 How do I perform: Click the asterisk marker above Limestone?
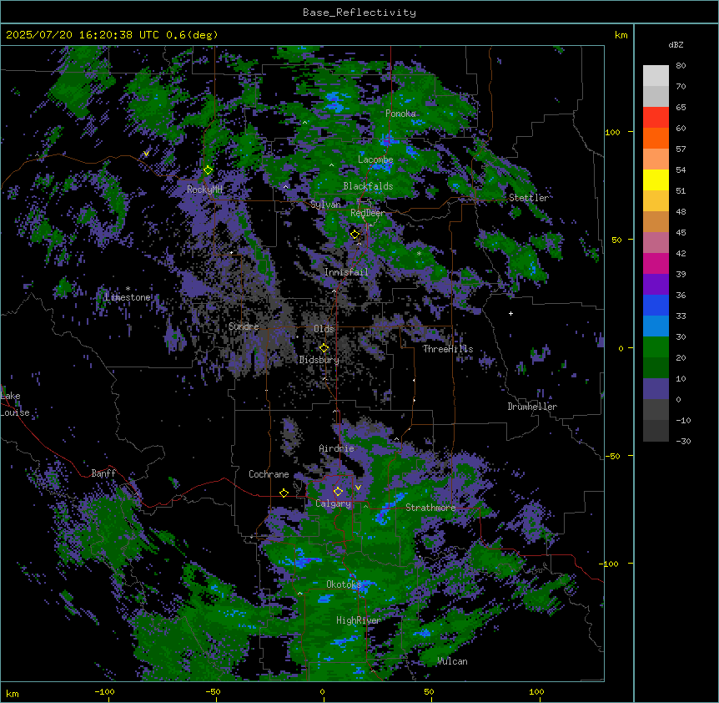[128, 289]
